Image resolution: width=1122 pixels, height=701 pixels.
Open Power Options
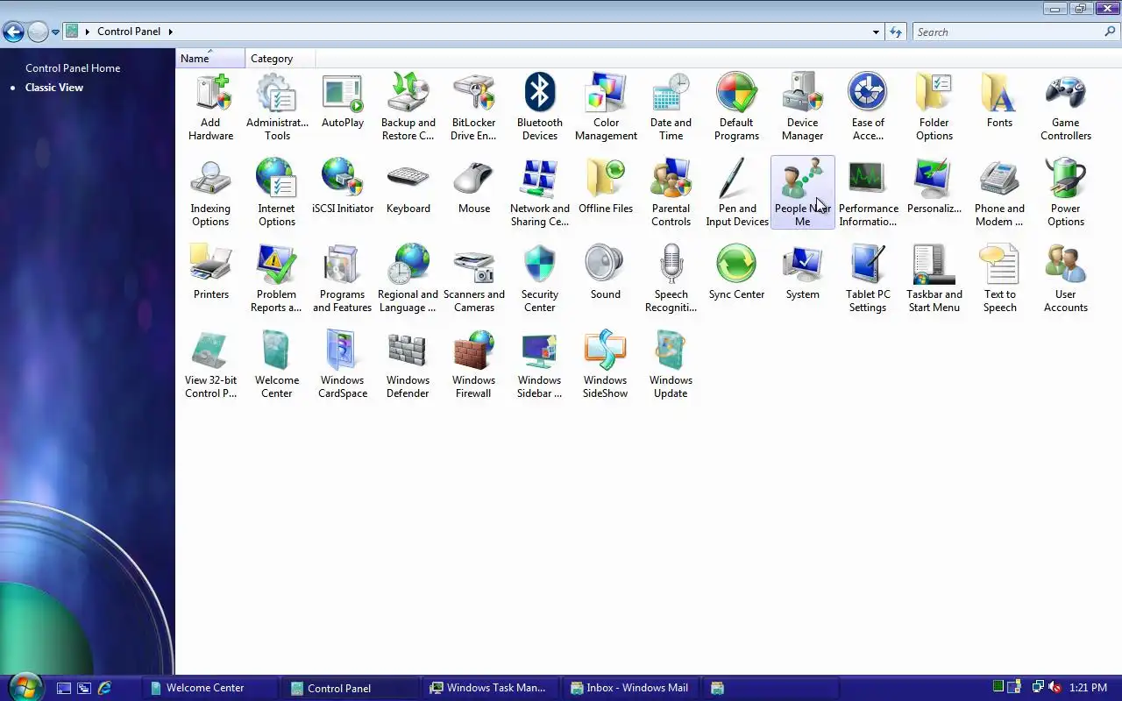(1066, 194)
